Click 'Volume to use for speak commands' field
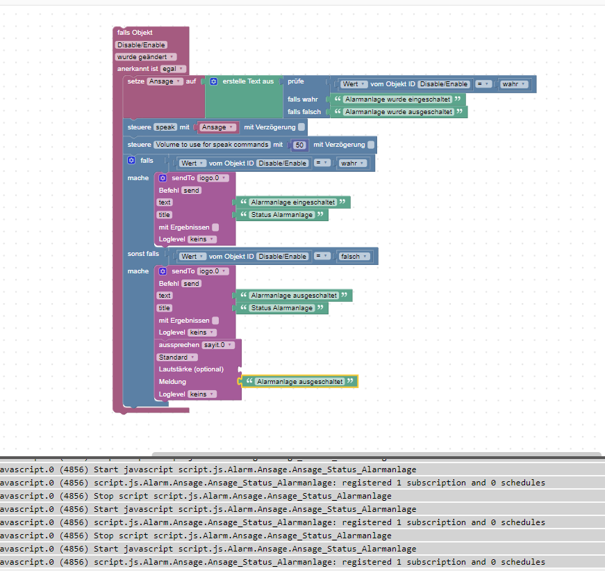The width and height of the screenshot is (605, 571). pos(212,145)
